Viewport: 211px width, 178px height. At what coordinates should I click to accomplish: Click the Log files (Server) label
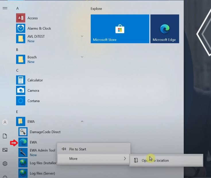tap(42, 173)
